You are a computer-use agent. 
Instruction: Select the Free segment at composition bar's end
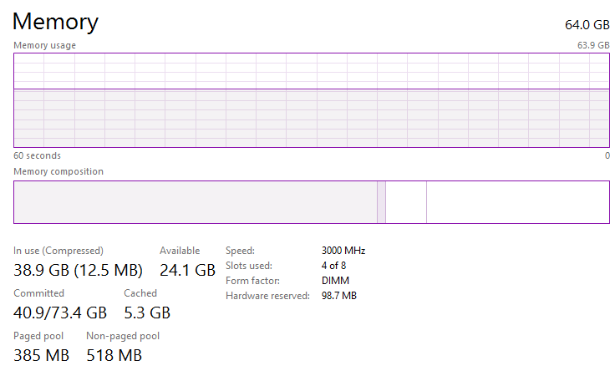tap(517, 202)
